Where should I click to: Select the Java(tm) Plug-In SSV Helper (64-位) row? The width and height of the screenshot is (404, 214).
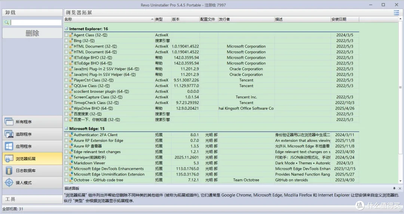point(211,74)
